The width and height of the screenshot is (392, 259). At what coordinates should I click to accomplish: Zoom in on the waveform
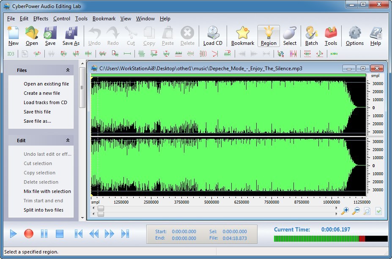[346, 210]
